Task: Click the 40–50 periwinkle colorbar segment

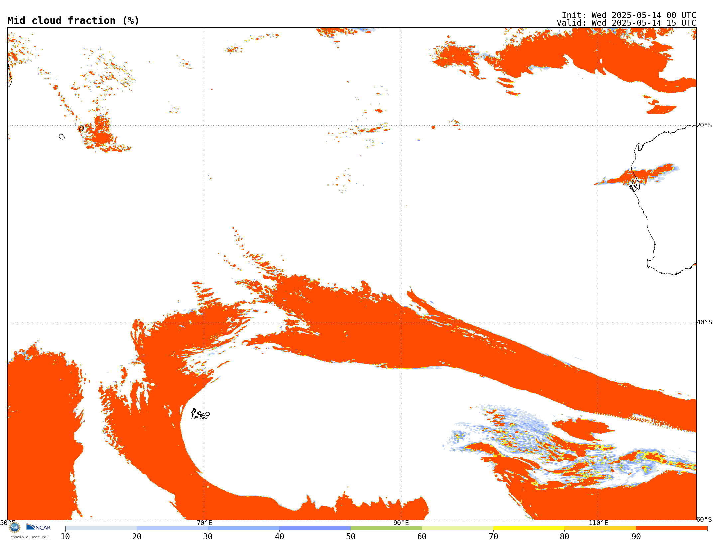Action: coord(315,528)
